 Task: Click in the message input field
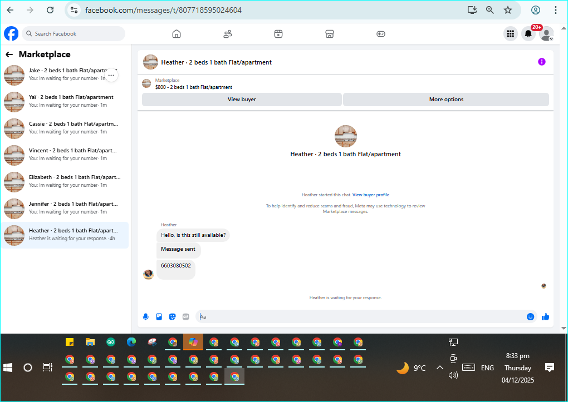(363, 317)
